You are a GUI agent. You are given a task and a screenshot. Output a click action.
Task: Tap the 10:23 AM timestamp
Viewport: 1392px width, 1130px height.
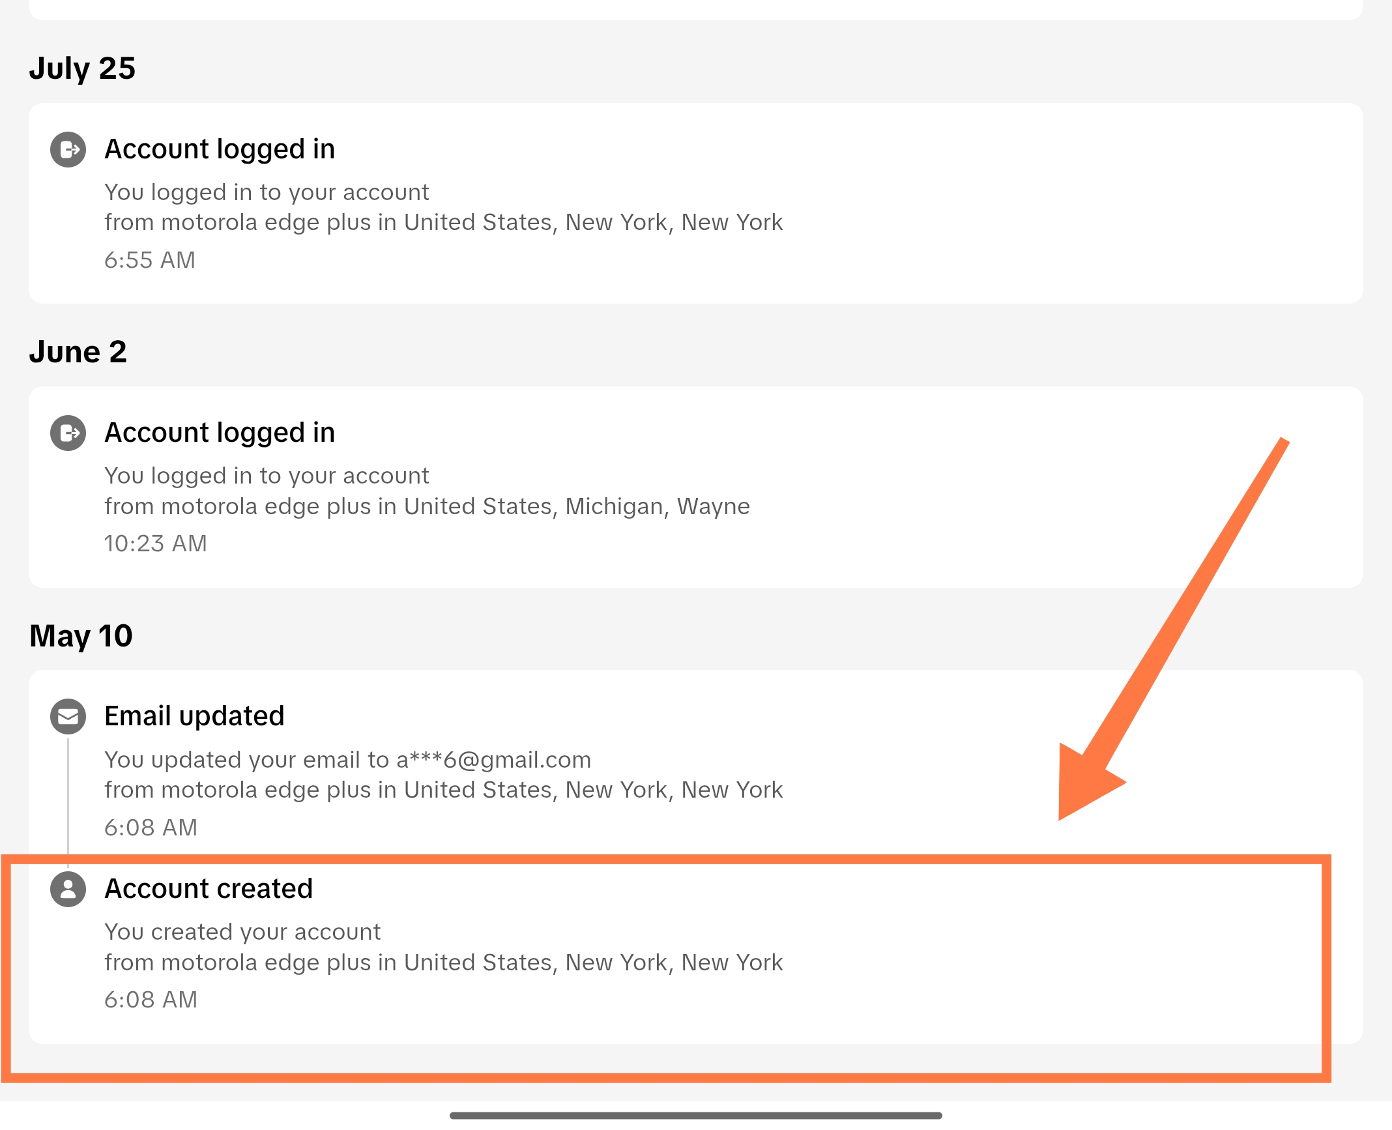click(156, 544)
